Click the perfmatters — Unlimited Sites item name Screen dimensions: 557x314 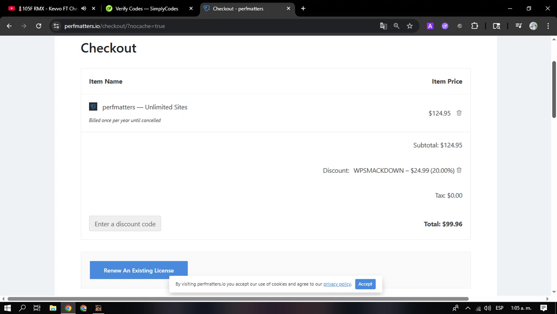click(x=145, y=107)
